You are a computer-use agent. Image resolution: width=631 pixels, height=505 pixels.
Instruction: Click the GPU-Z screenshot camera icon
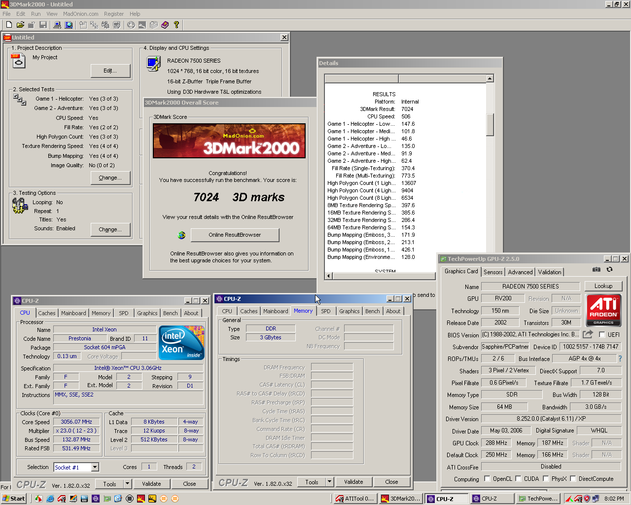click(x=596, y=269)
